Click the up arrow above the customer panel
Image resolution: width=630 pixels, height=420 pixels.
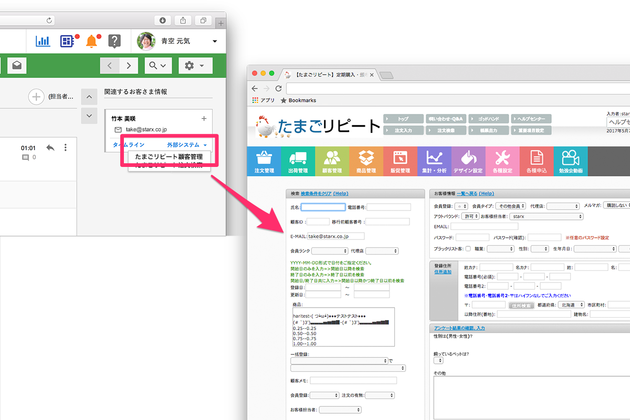[x=89, y=97]
